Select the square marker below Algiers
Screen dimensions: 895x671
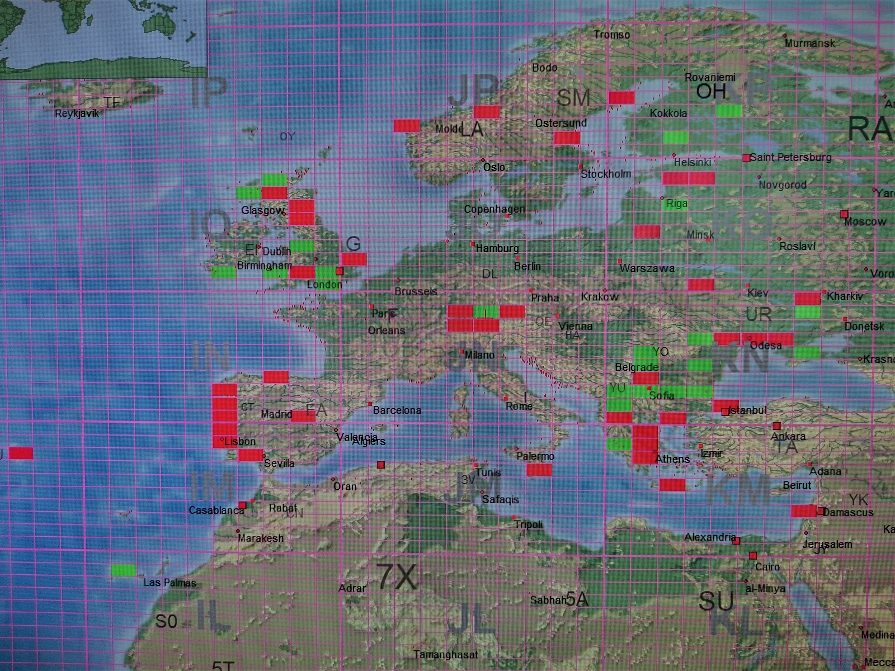click(x=381, y=465)
